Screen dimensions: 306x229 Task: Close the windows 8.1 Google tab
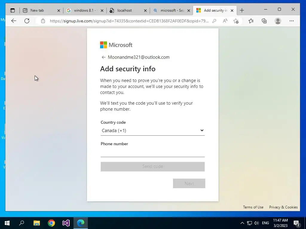[x=102, y=11]
